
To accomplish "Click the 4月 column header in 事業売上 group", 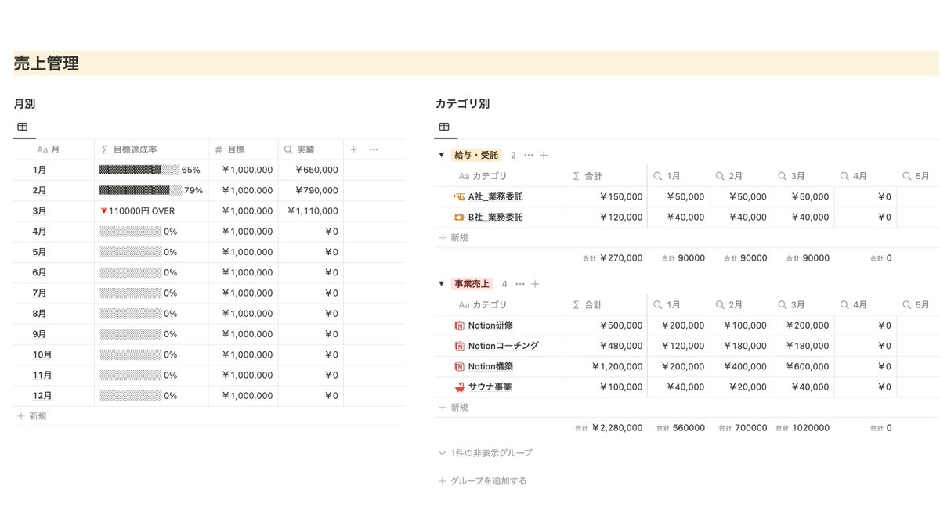I will coord(865,305).
